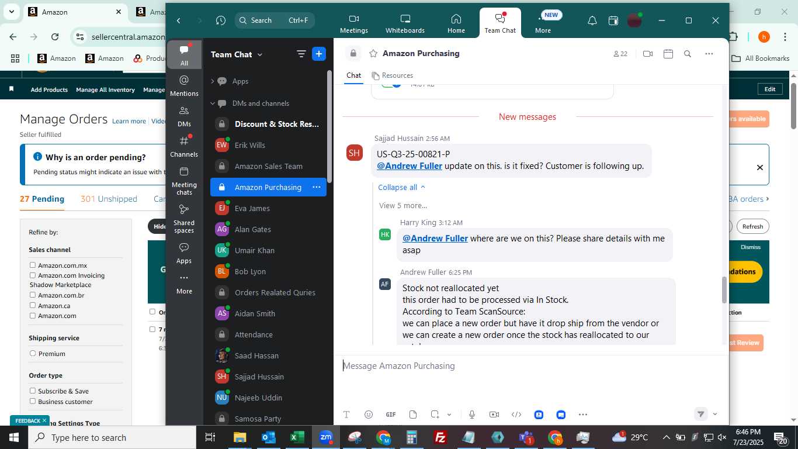The height and width of the screenshot is (449, 798).
Task: Toggle text formatting options
Action: point(346,415)
